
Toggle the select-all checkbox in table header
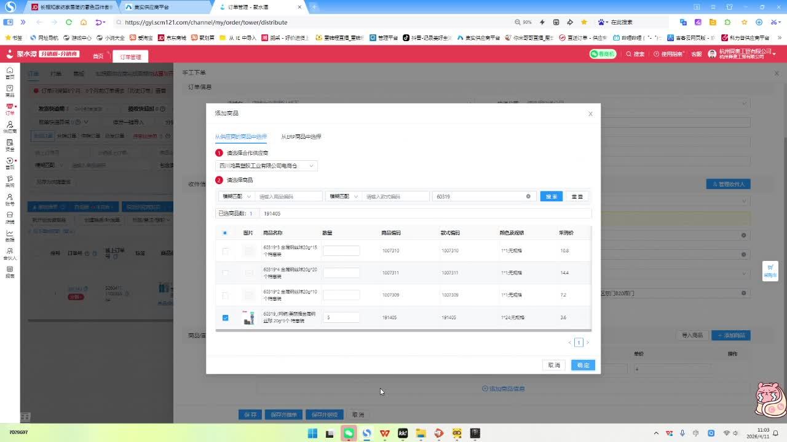225,233
